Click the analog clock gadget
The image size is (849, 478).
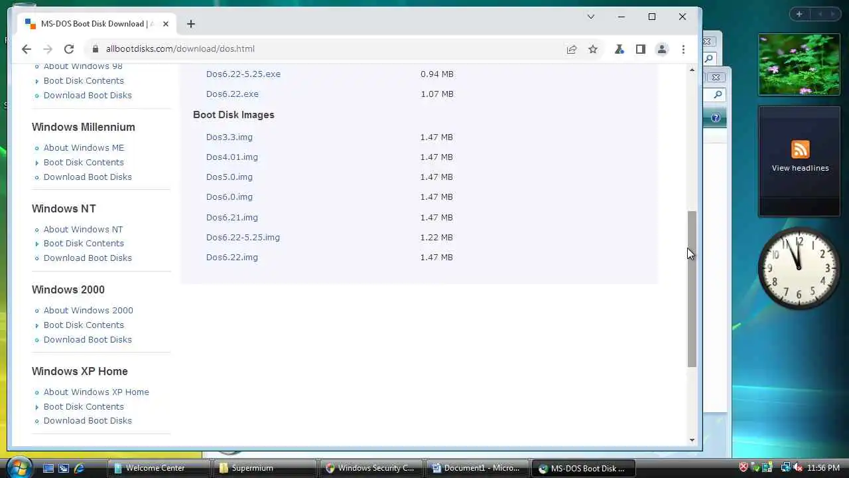pos(799,269)
